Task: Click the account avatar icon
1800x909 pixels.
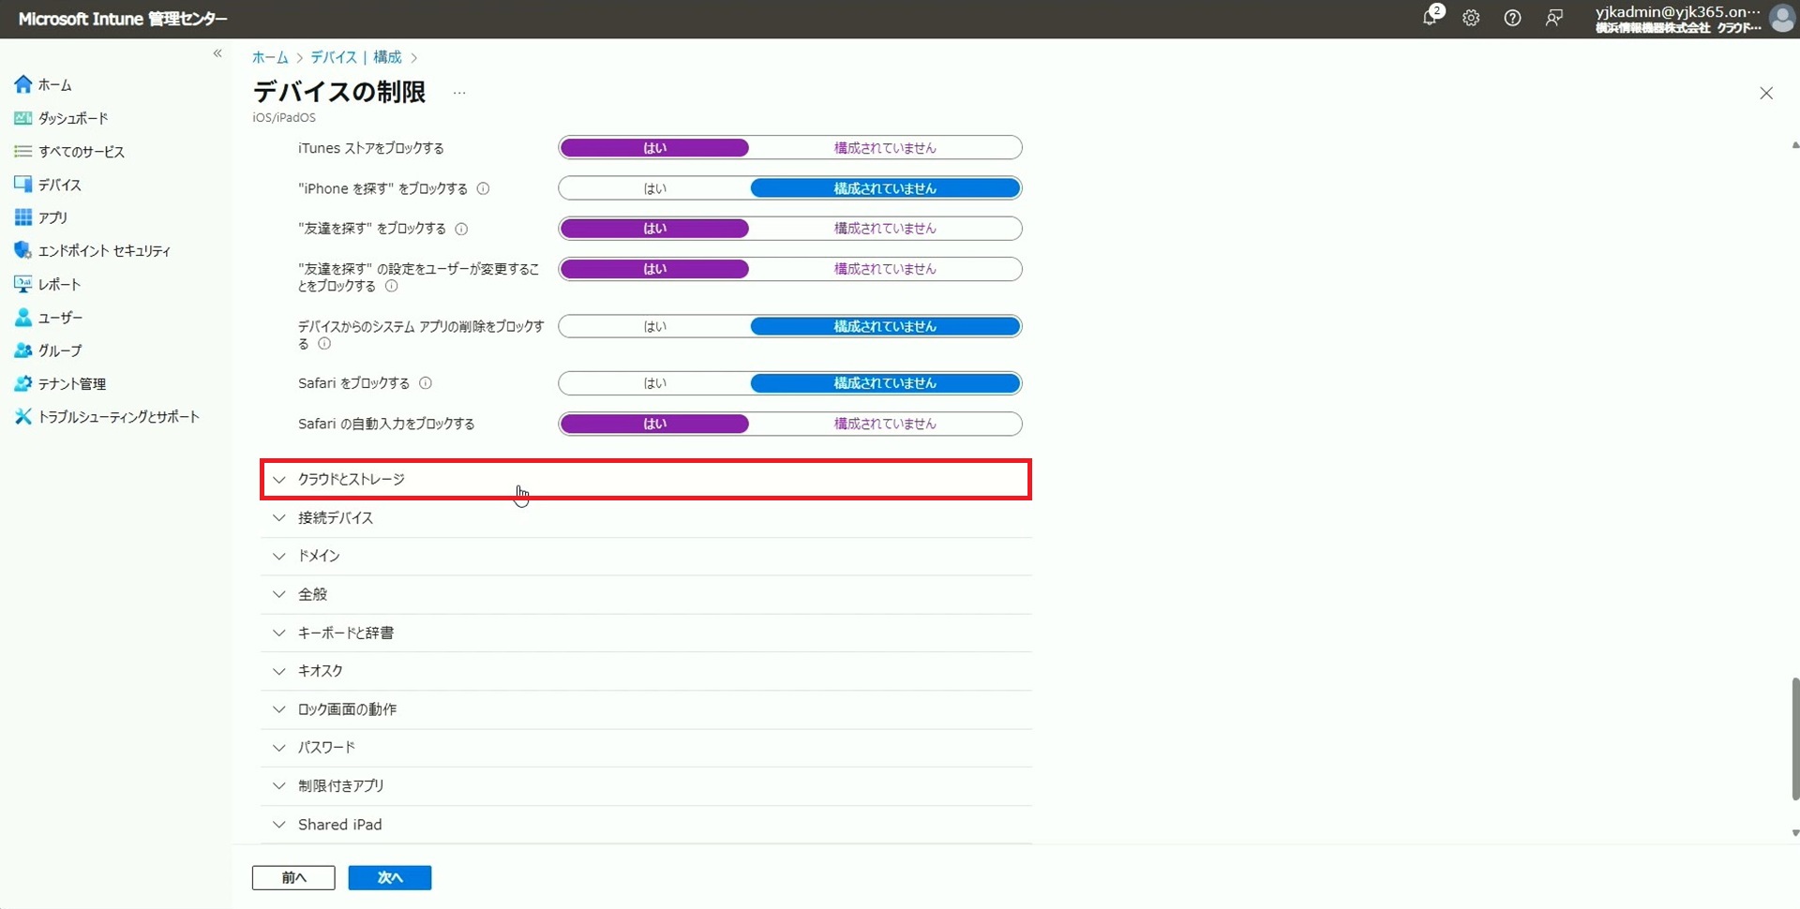Action: pyautogui.click(x=1781, y=18)
